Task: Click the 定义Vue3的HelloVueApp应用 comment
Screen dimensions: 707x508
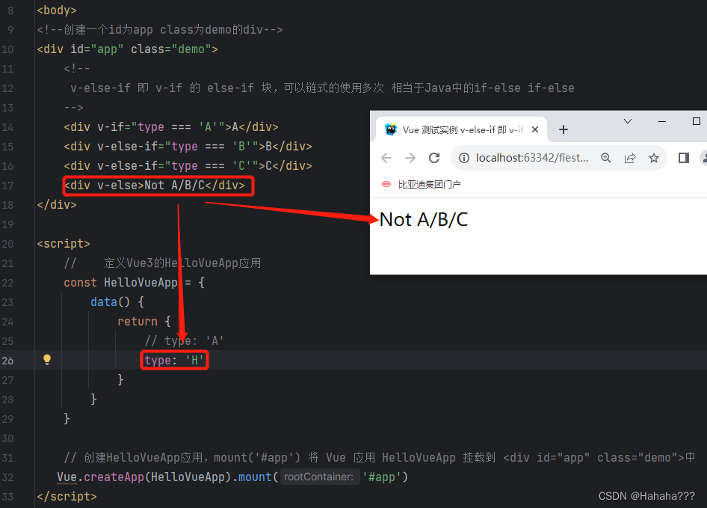Action: (162, 263)
